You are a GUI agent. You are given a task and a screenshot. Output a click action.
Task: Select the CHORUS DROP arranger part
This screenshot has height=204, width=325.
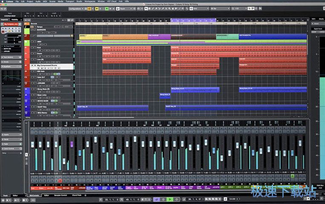193,37
